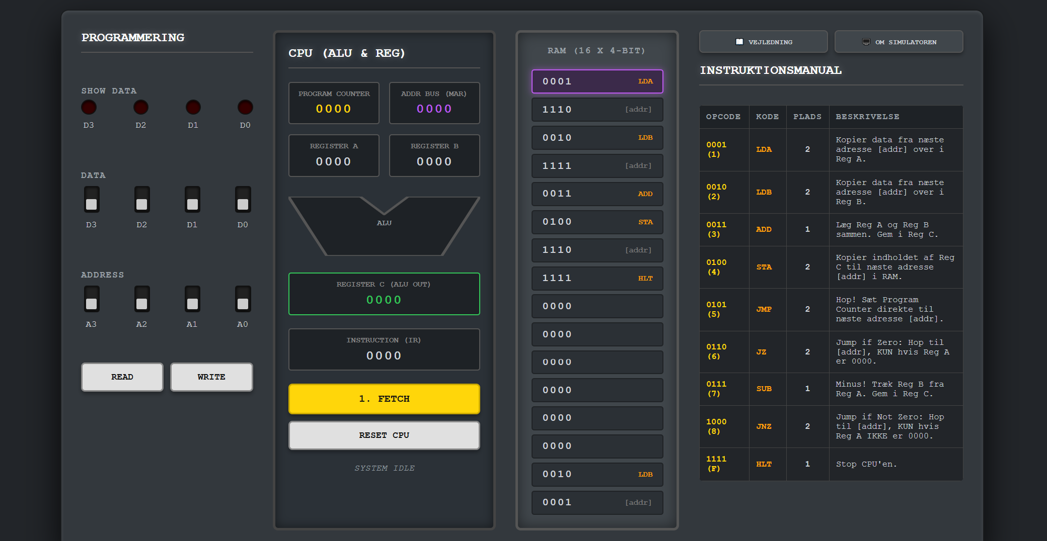The height and width of the screenshot is (541, 1047).
Task: Toggle the A1 address switch
Action: point(192,299)
